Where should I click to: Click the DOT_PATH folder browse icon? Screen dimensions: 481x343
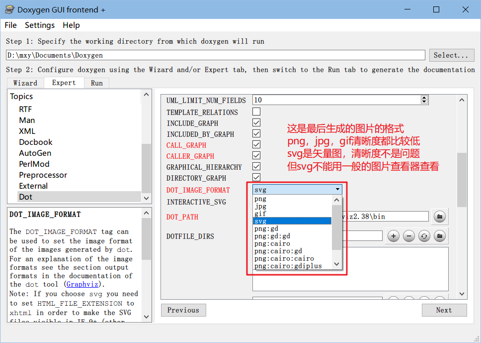(x=439, y=217)
